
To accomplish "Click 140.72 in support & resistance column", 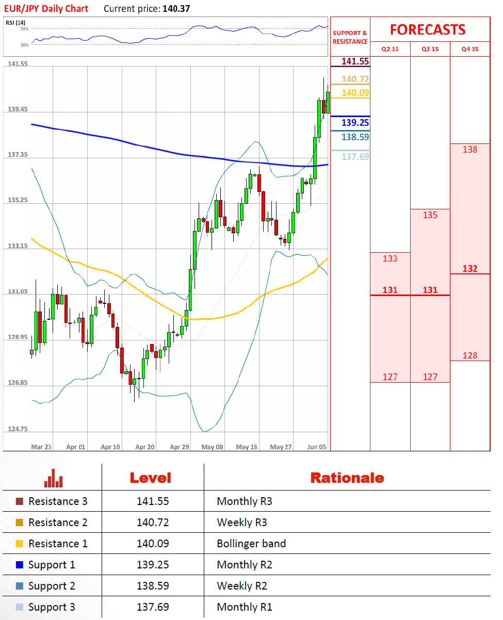I will [355, 79].
